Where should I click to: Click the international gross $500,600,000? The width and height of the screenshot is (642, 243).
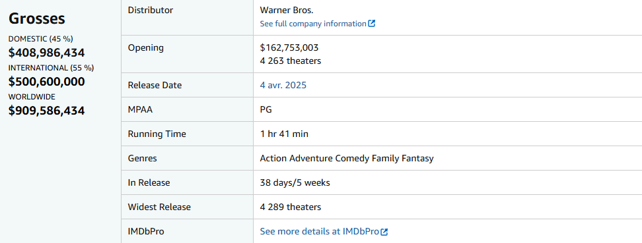coord(47,82)
